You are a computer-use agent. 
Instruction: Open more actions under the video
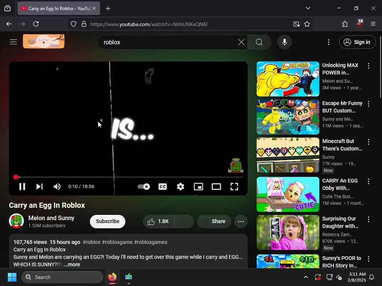241,221
